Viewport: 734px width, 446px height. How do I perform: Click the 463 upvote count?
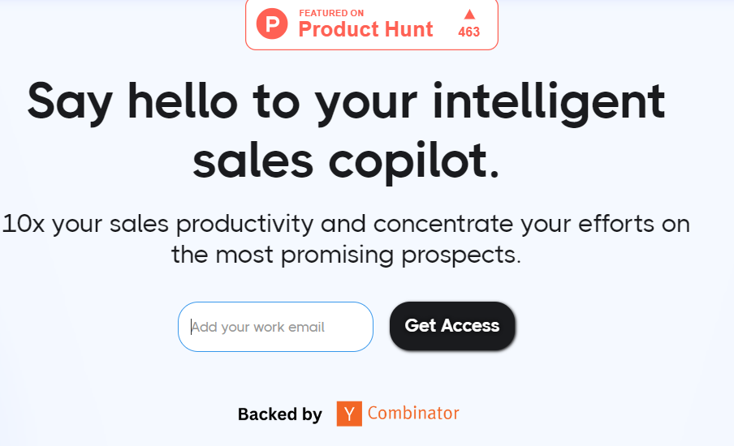coord(469,32)
